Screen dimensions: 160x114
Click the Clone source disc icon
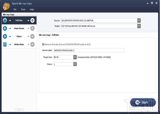point(5,36)
